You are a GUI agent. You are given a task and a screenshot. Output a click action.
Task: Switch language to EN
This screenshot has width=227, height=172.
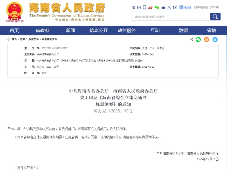[x=139, y=8]
